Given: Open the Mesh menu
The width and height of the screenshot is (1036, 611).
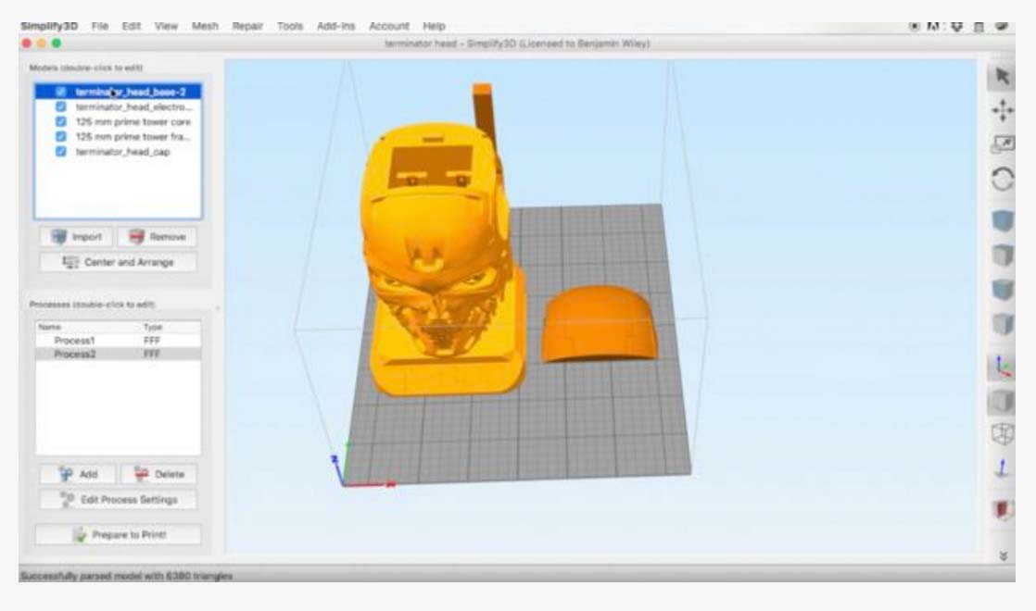Looking at the screenshot, I should [205, 27].
